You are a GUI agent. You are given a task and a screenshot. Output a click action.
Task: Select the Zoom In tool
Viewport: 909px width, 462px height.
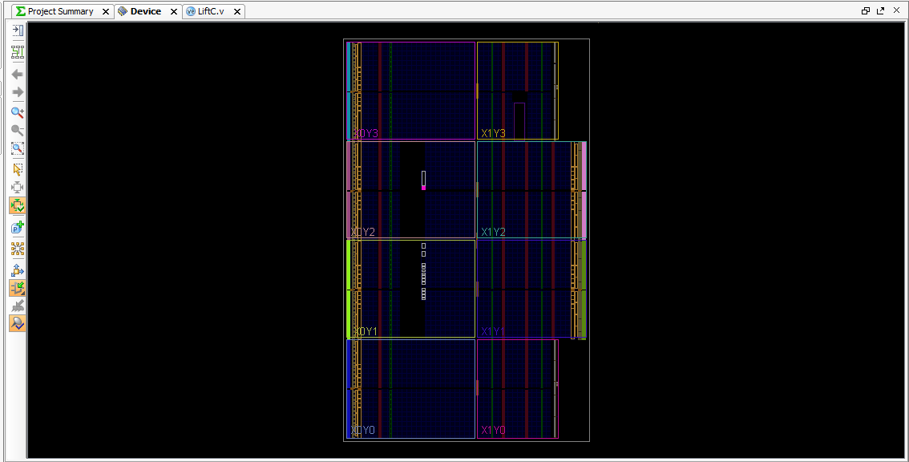18,112
